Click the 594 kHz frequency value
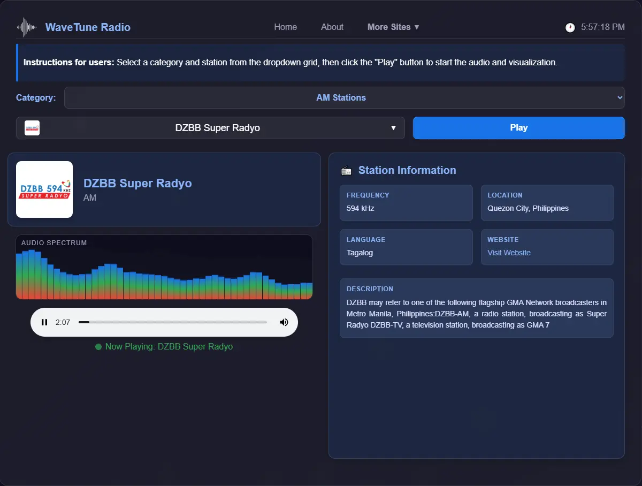 coord(361,208)
